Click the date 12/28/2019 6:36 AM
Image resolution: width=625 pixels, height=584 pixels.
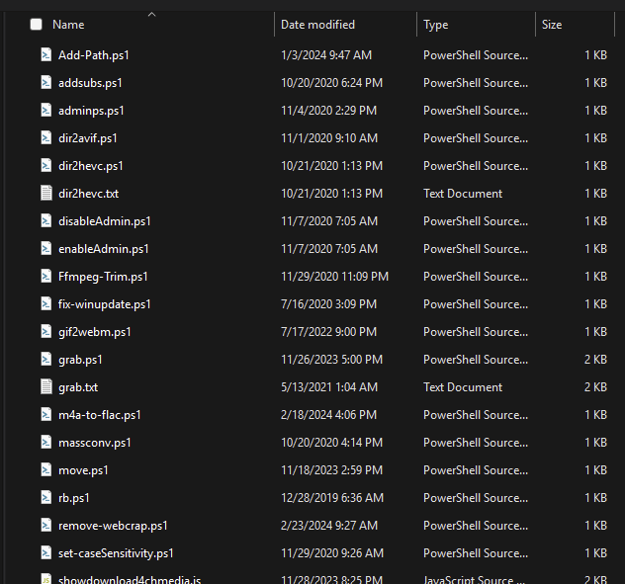click(x=332, y=498)
